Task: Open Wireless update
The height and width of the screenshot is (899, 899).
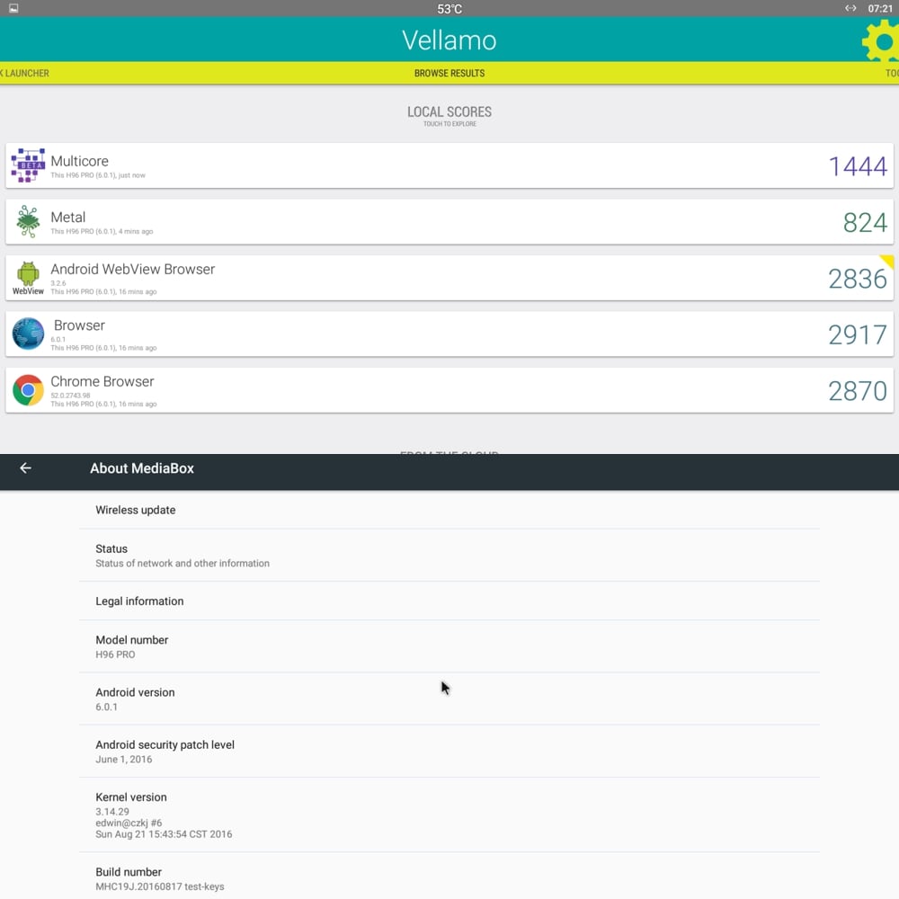Action: (x=449, y=510)
